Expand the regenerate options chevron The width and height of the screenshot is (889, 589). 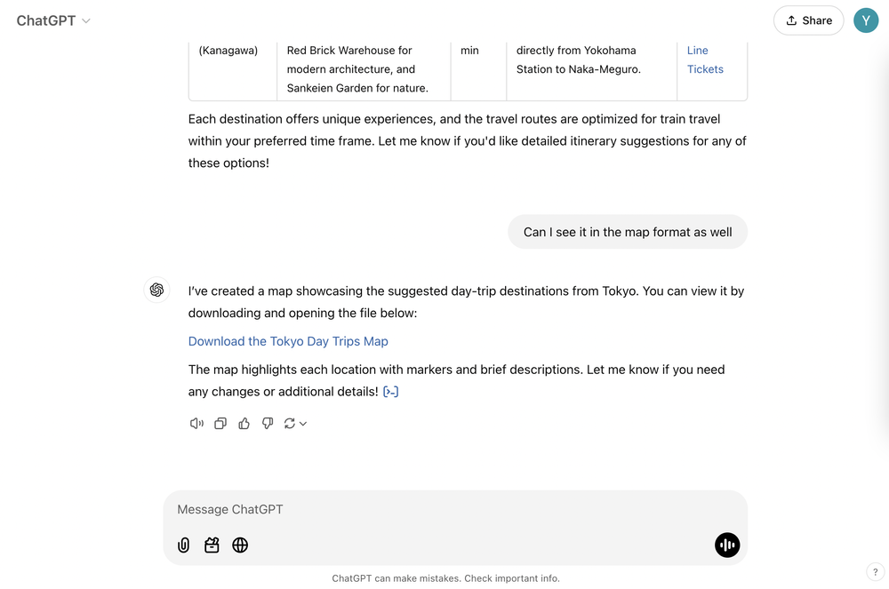click(x=303, y=423)
